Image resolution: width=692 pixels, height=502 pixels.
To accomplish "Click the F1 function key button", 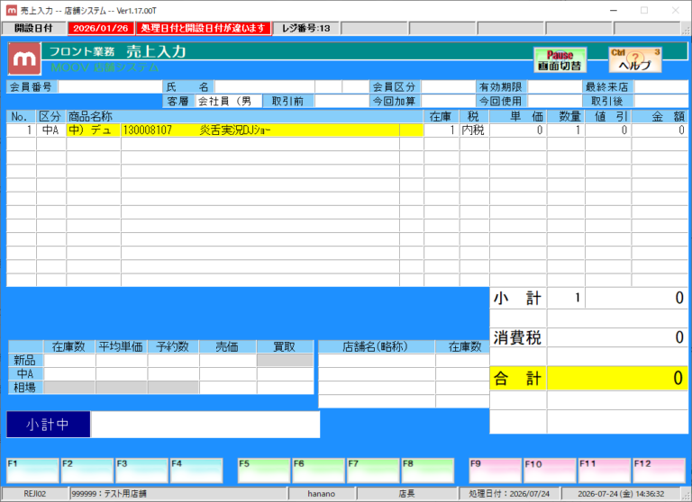I will coord(32,471).
